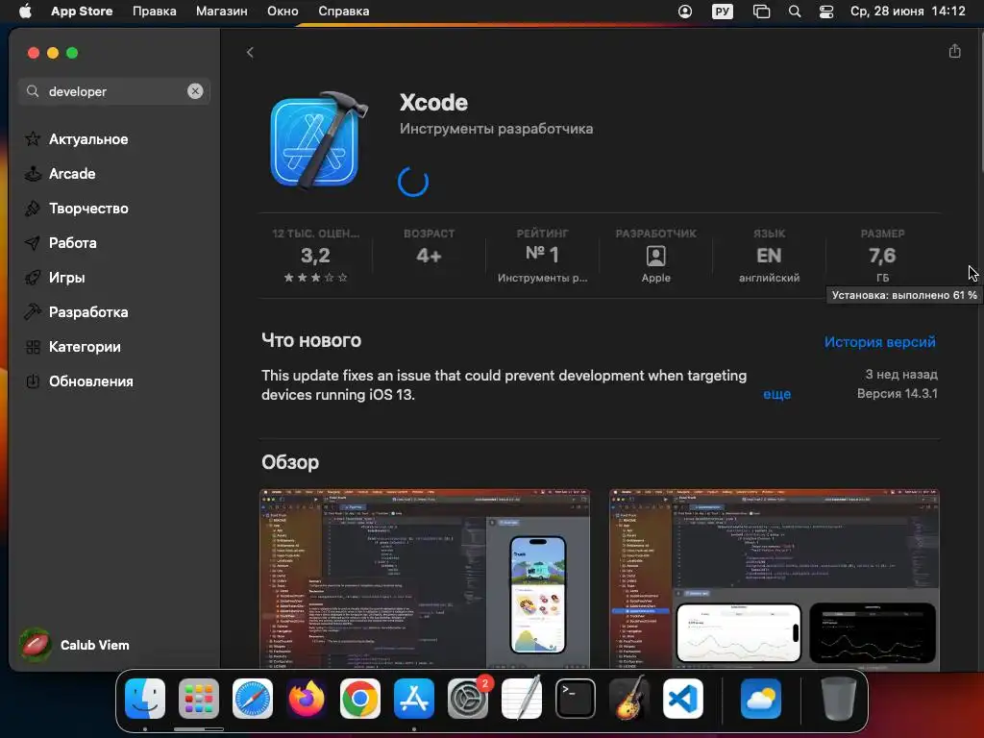984x738 pixels.
Task: Click the № 1 rating entry
Action: coord(542,255)
